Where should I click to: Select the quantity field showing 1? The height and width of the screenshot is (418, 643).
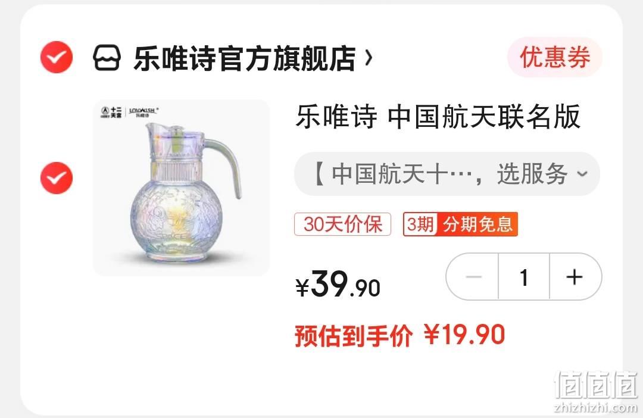tap(524, 277)
